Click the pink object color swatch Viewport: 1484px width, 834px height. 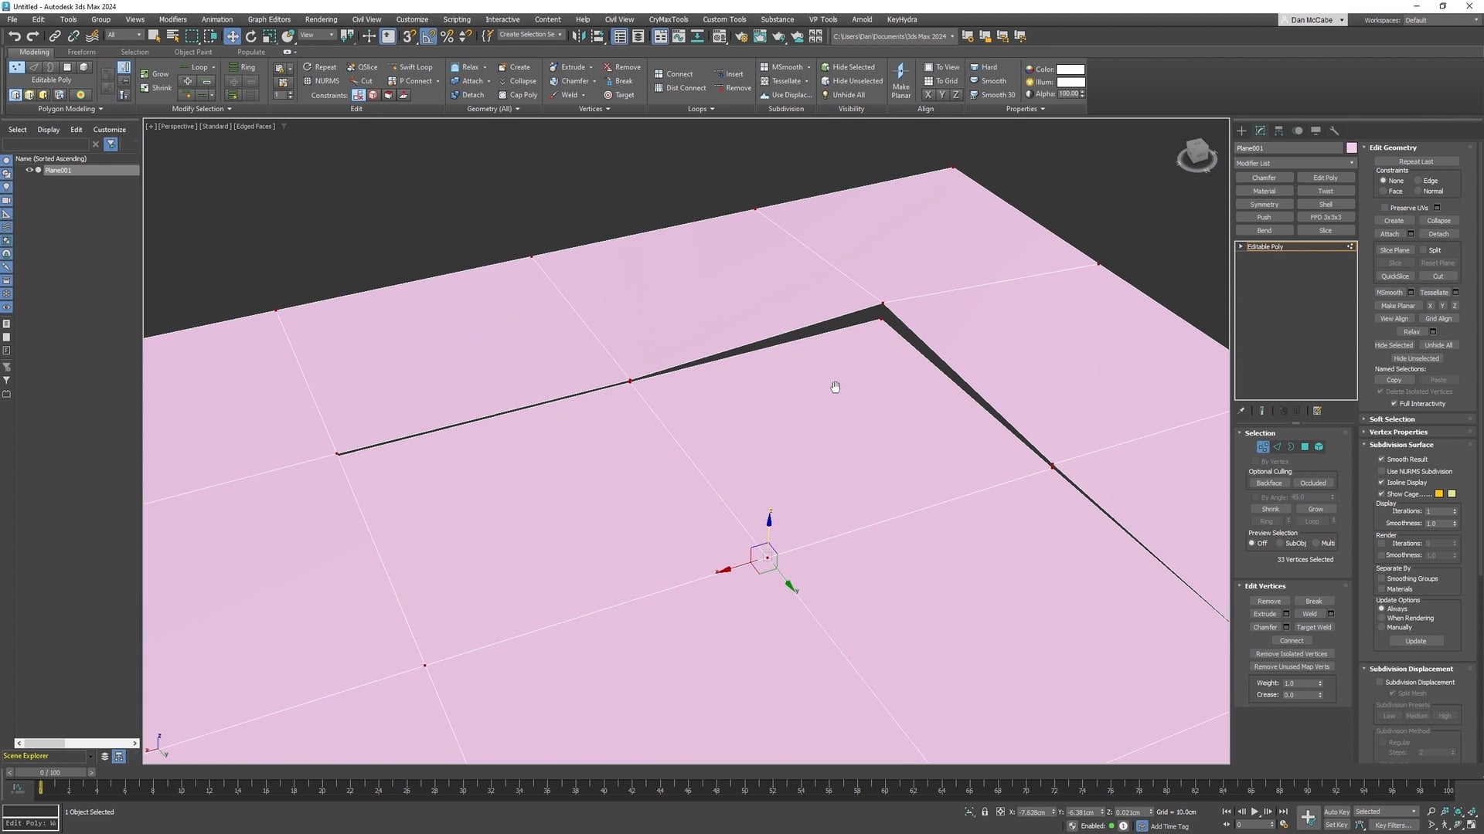(x=1351, y=147)
